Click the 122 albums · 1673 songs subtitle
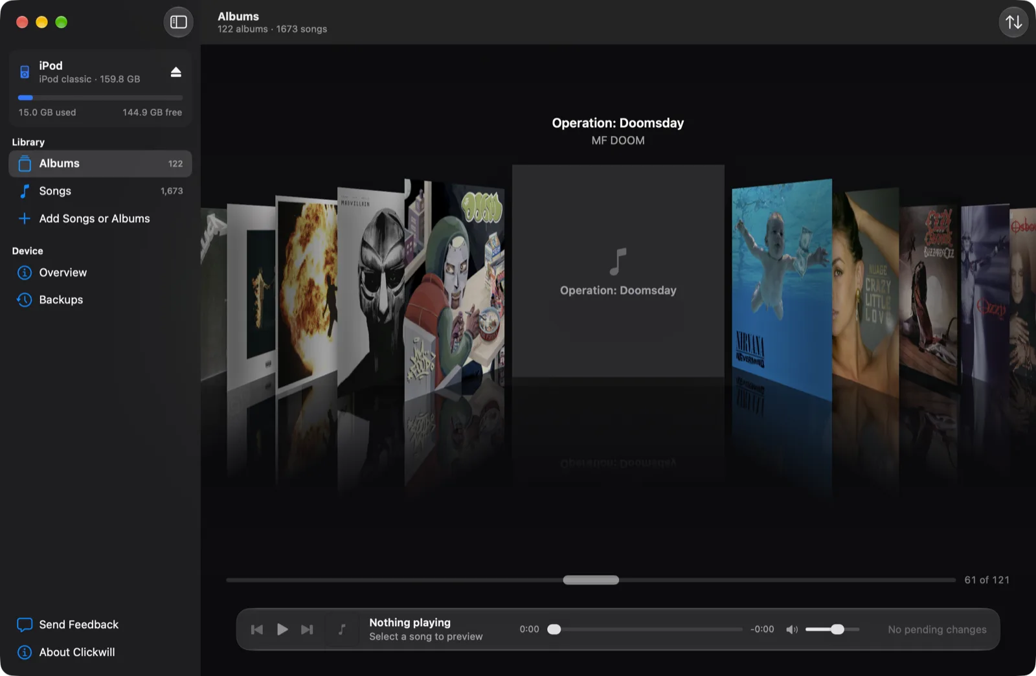 point(272,29)
